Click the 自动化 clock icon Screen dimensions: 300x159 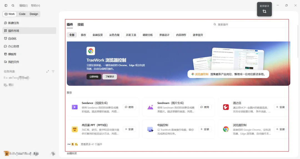point(6,39)
